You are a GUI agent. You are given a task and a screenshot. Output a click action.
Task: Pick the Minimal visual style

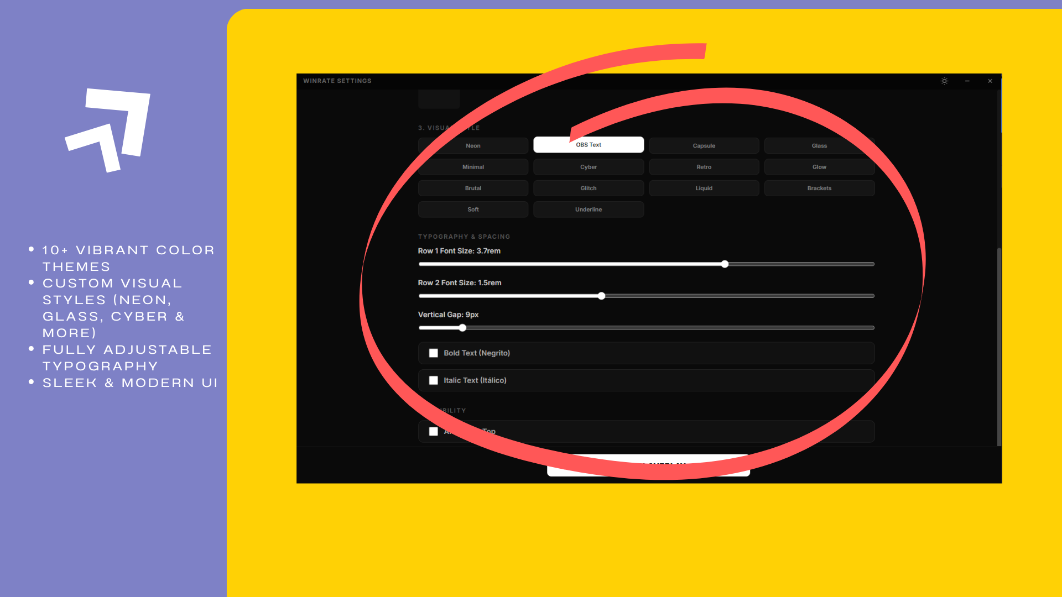[473, 167]
